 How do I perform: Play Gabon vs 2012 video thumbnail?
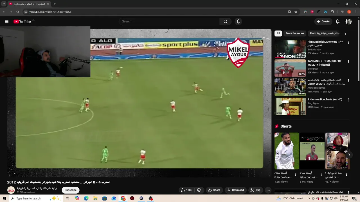coord(290,87)
